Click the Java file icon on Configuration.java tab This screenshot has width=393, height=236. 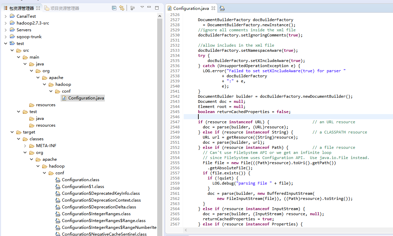pyautogui.click(x=169, y=8)
